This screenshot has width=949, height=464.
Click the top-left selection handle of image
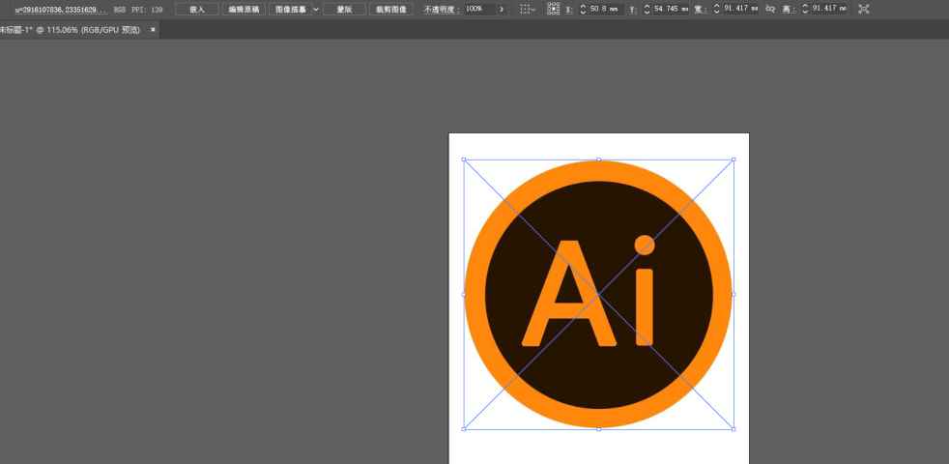[x=464, y=159]
